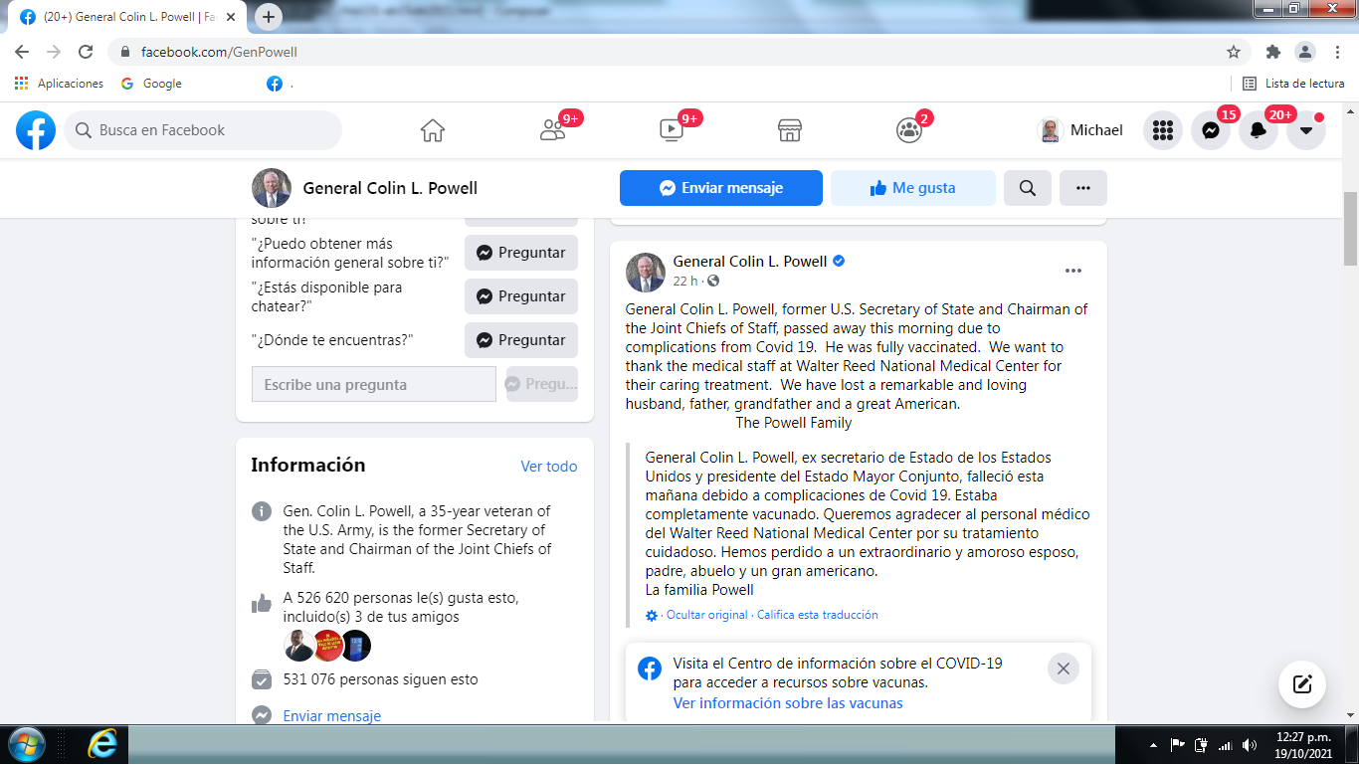Open the Facebook home feed icon
This screenshot has width=1359, height=766.
pyautogui.click(x=432, y=129)
